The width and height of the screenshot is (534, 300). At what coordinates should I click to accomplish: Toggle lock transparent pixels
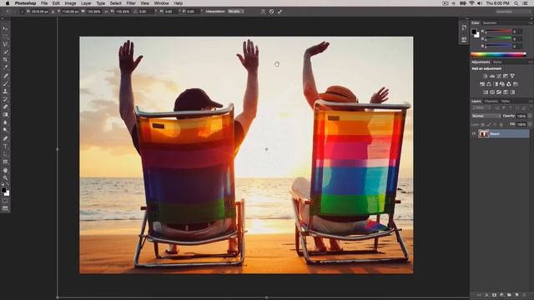[x=482, y=125]
